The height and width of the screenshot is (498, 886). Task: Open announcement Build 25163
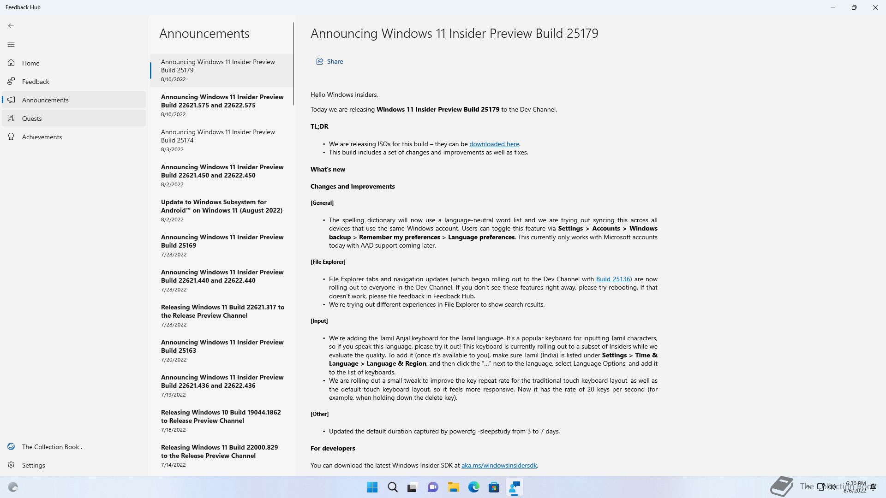pos(221,350)
